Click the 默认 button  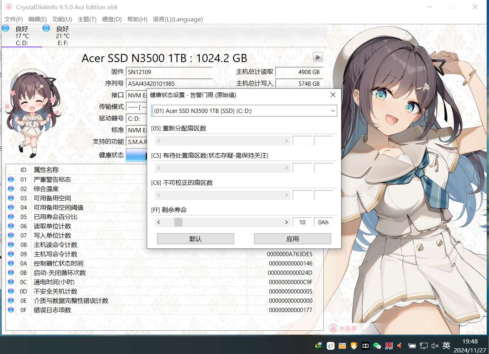(196, 239)
